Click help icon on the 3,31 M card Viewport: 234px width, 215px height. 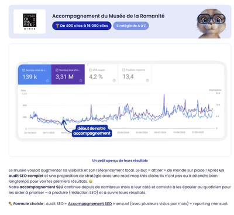point(81,81)
